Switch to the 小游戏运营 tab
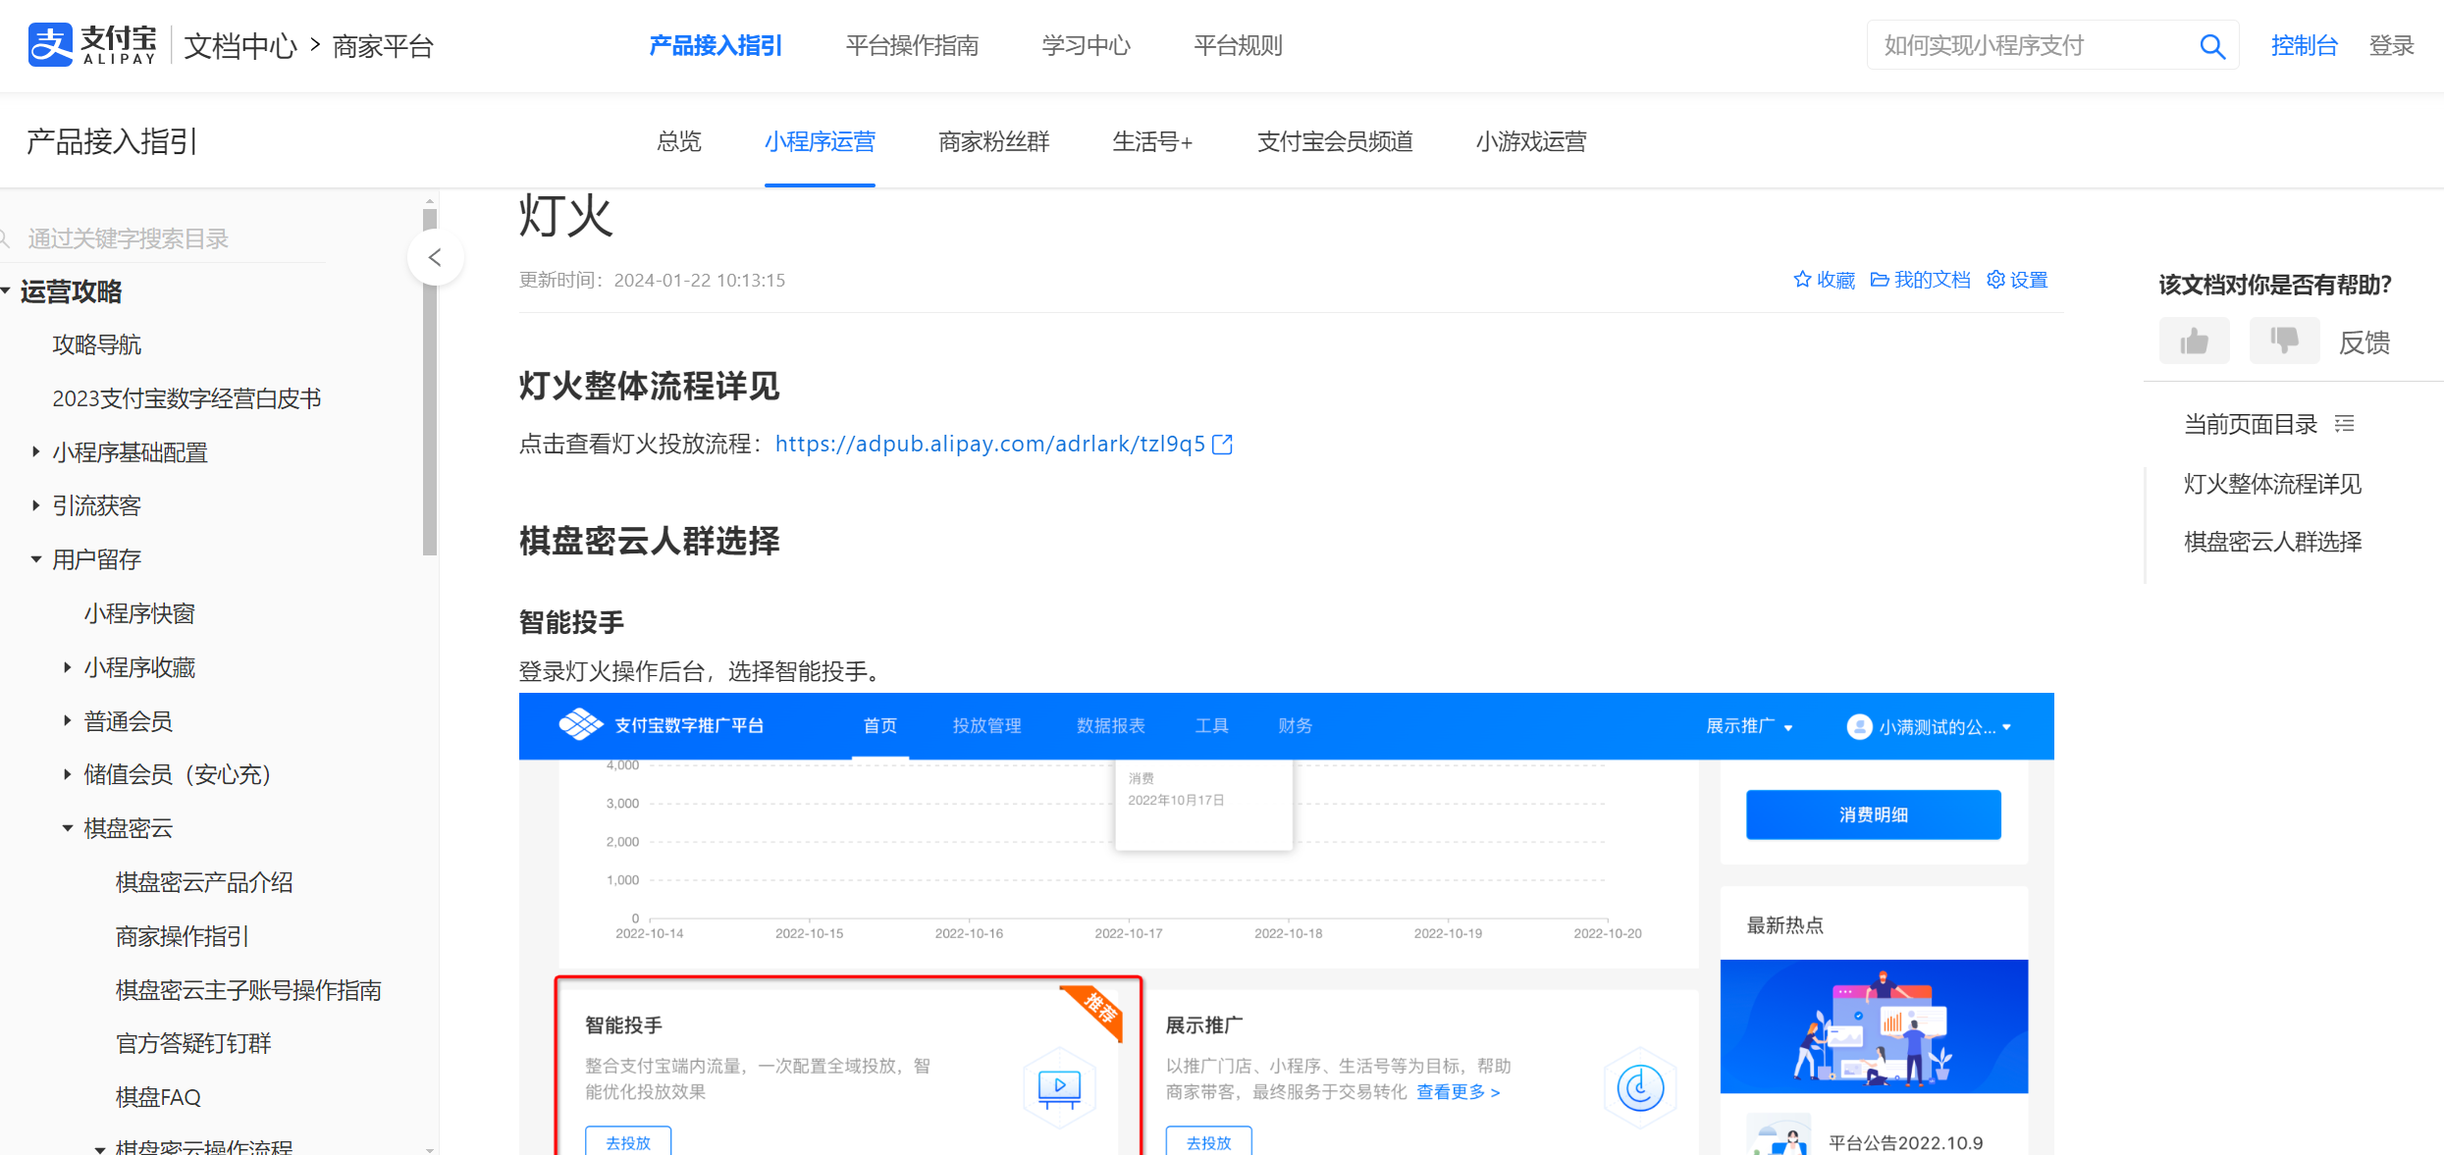 (1531, 142)
